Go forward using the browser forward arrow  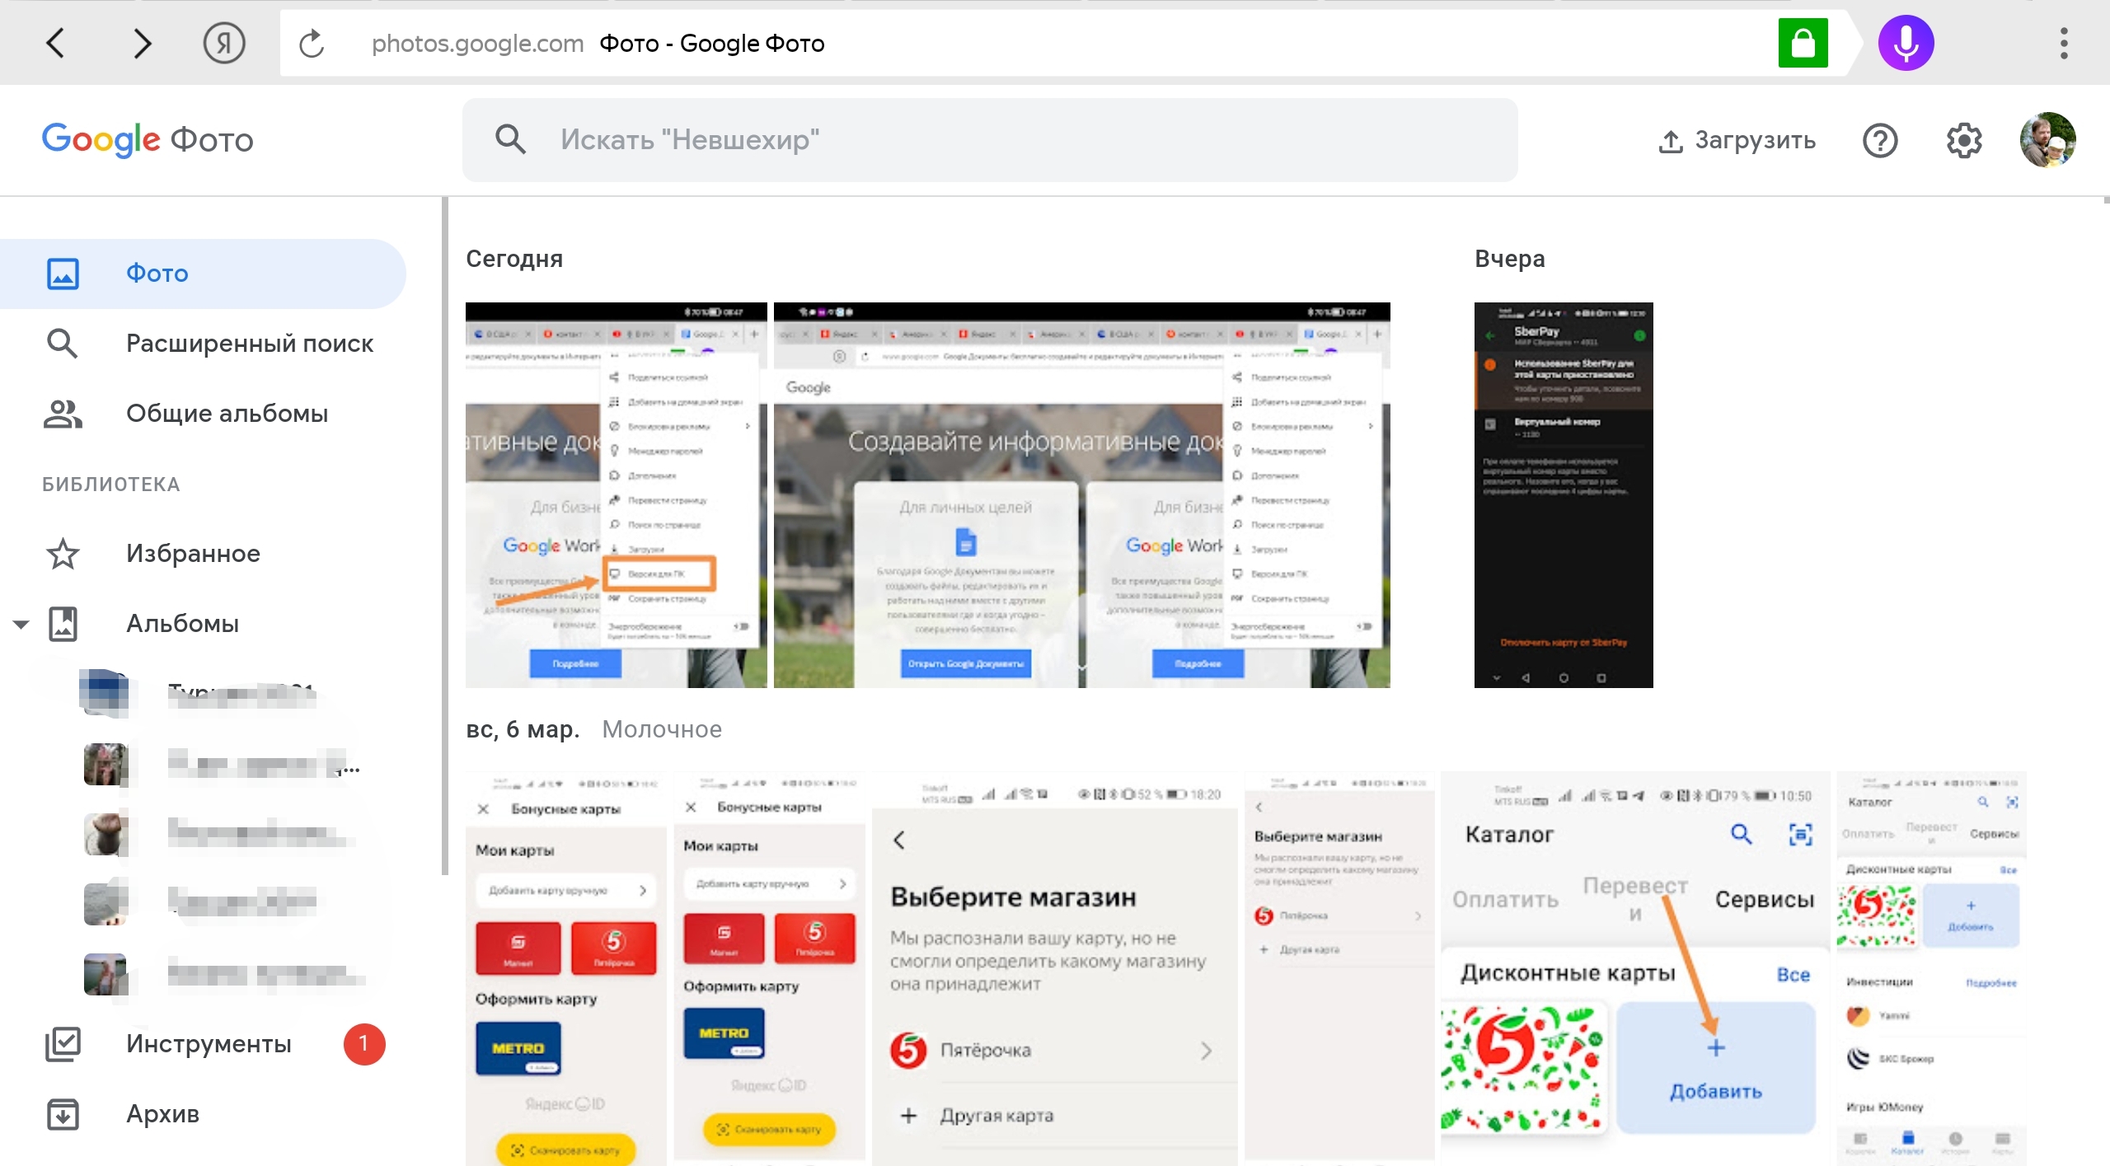143,43
